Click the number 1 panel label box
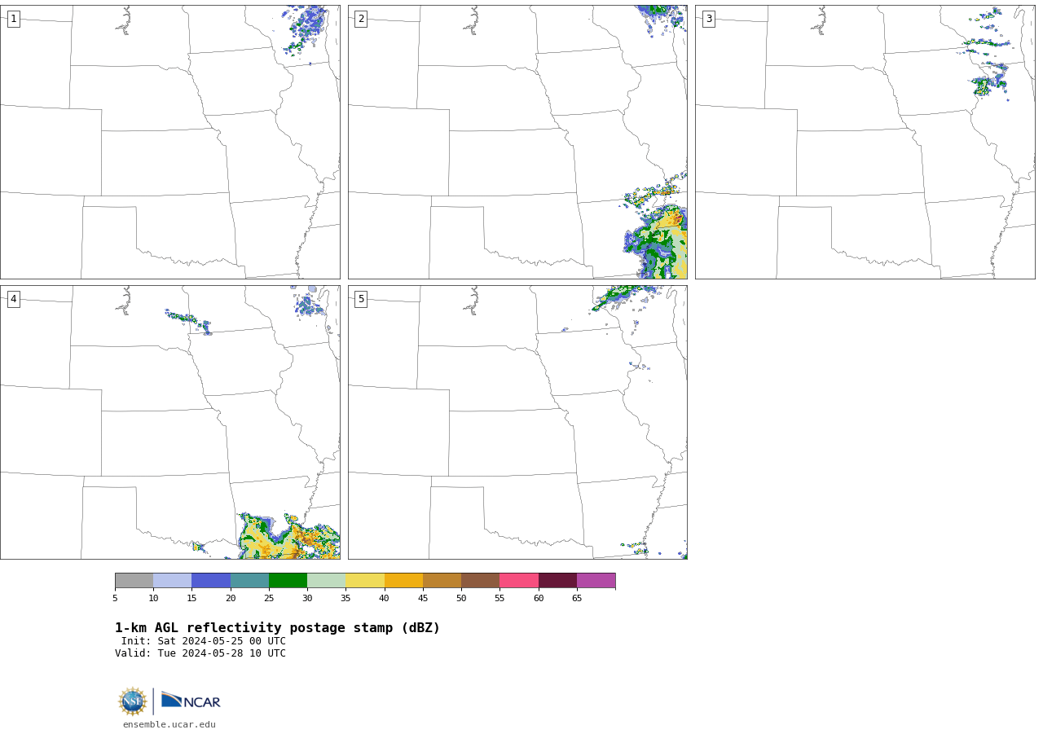 tap(13, 19)
